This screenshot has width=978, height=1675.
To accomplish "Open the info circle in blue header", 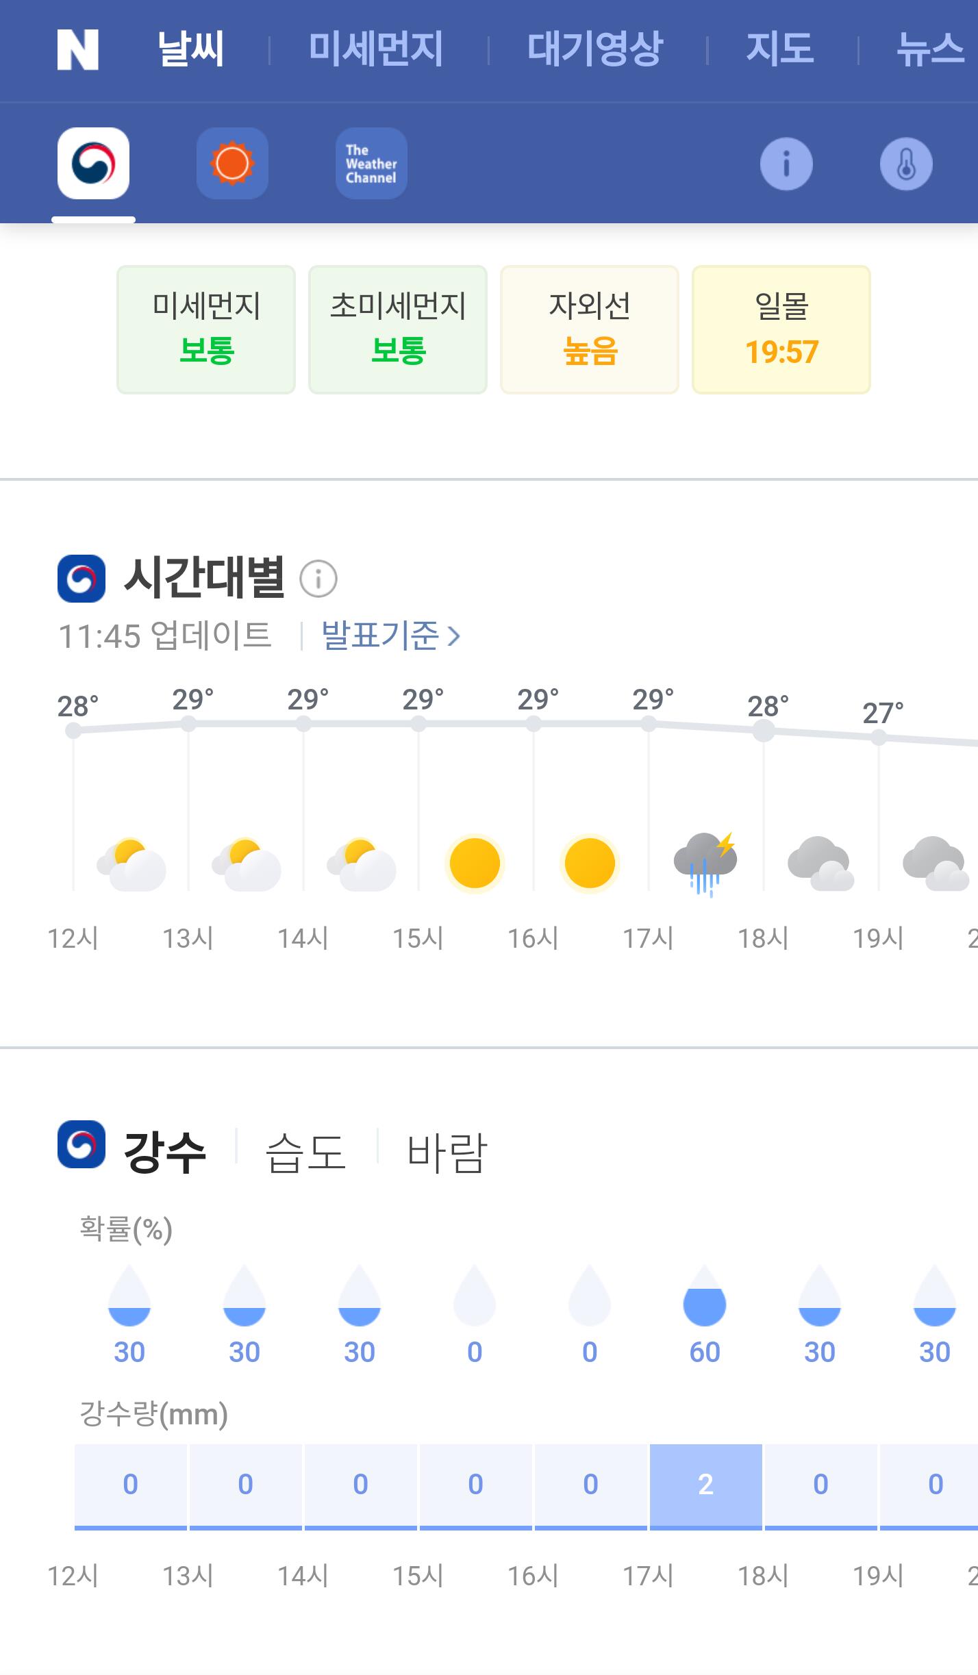I will 786,164.
